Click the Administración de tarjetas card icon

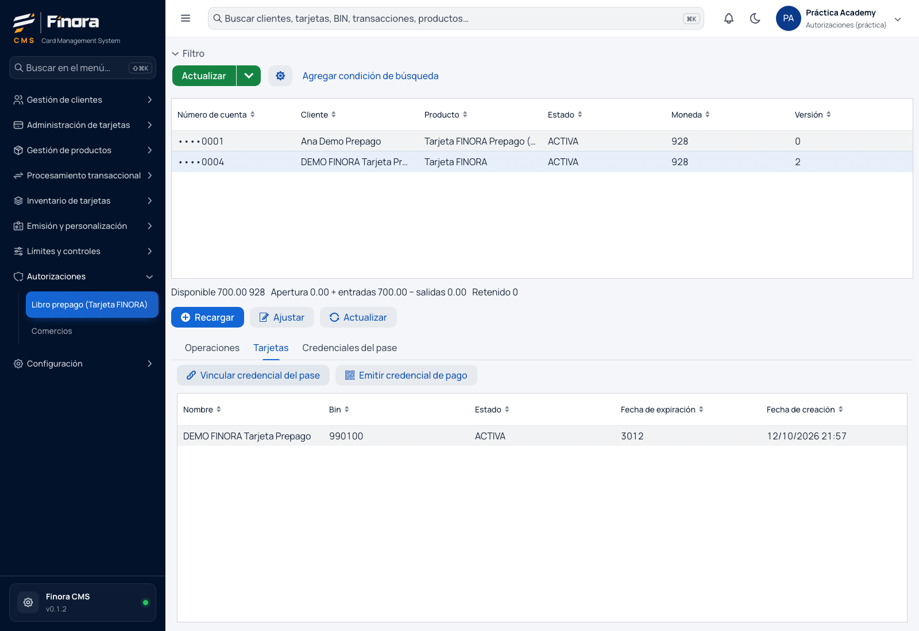click(x=18, y=125)
